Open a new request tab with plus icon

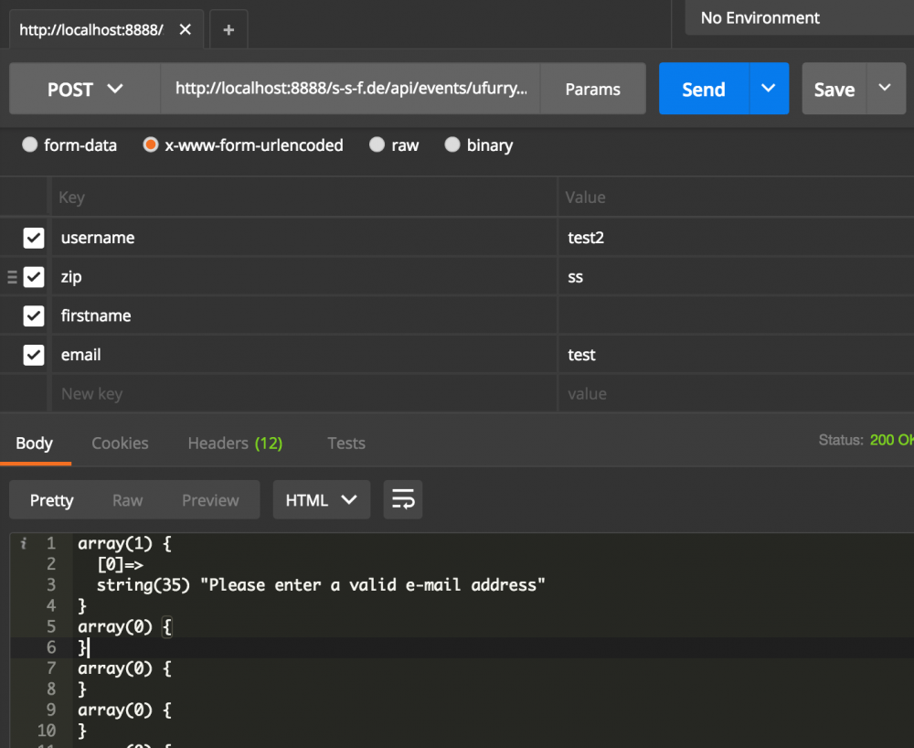228,30
